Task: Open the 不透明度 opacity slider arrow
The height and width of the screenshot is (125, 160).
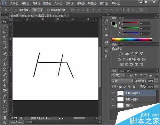Action: point(156,81)
